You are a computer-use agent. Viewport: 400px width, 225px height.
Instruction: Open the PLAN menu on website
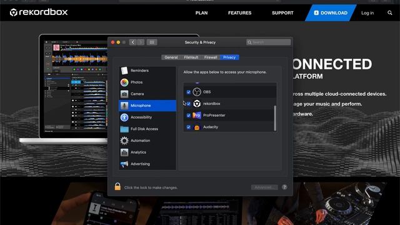(201, 12)
